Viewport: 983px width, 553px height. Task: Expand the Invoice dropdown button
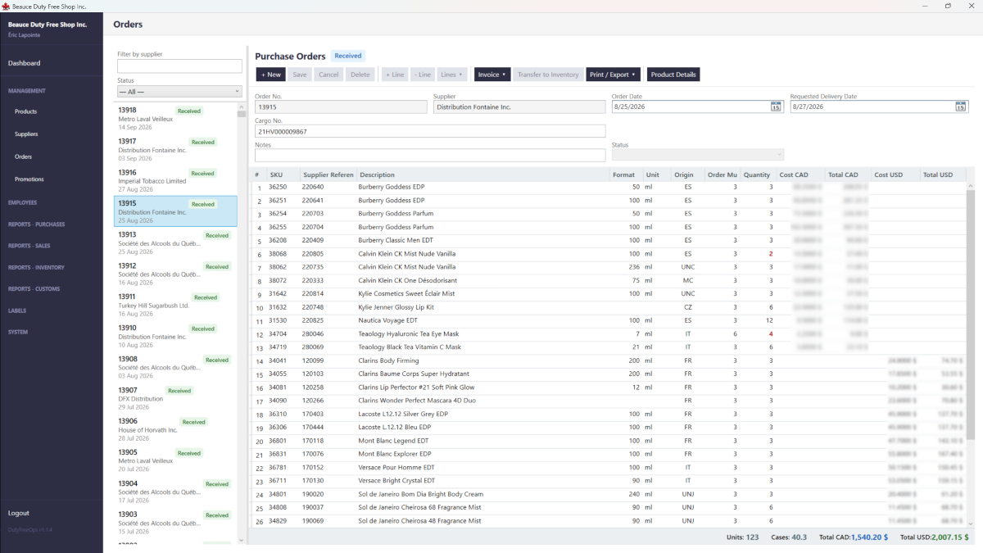click(492, 75)
